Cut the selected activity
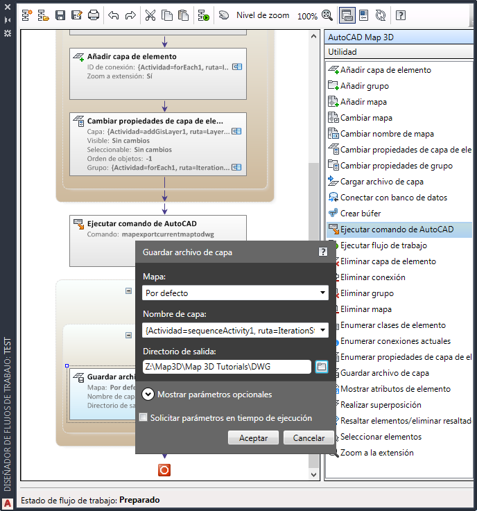 (150, 15)
